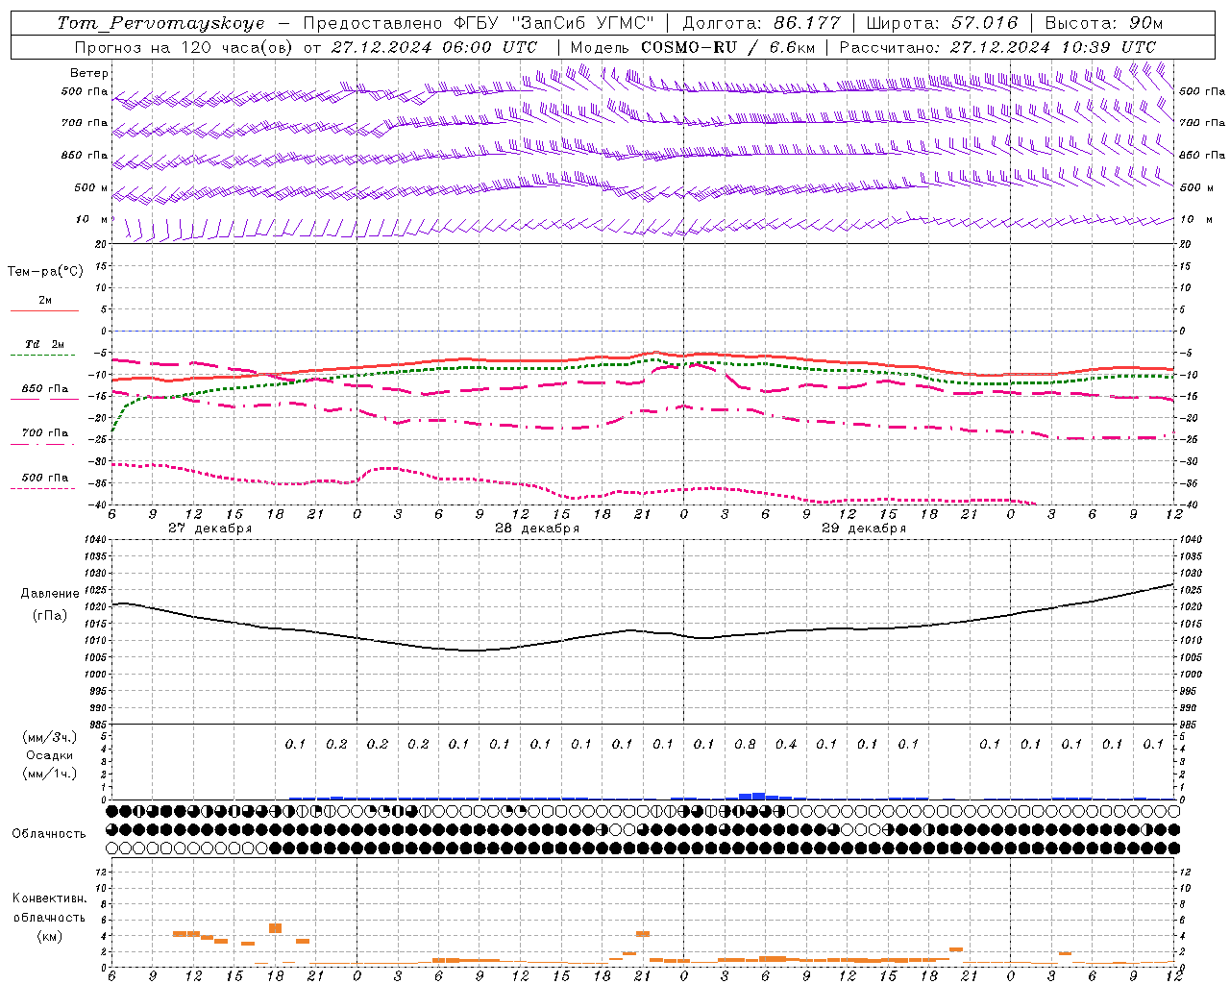Viewport: 1230px width, 984px height.
Task: Click 'Рассчитано: 27.12.2024 10:39 UTC' text
Action: [997, 47]
